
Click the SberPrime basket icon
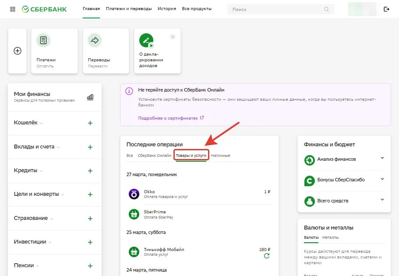[134, 214]
